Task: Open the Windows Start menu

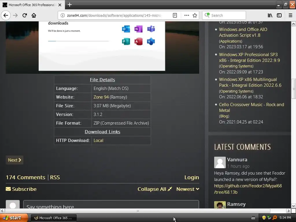Action: 14,218
